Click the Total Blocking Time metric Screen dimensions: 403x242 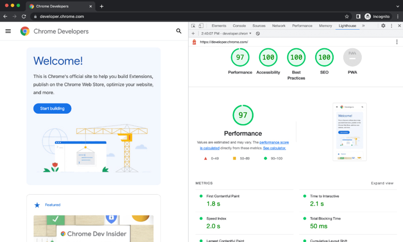[x=348, y=223]
